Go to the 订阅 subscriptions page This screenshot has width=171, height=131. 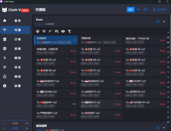tap(15, 39)
